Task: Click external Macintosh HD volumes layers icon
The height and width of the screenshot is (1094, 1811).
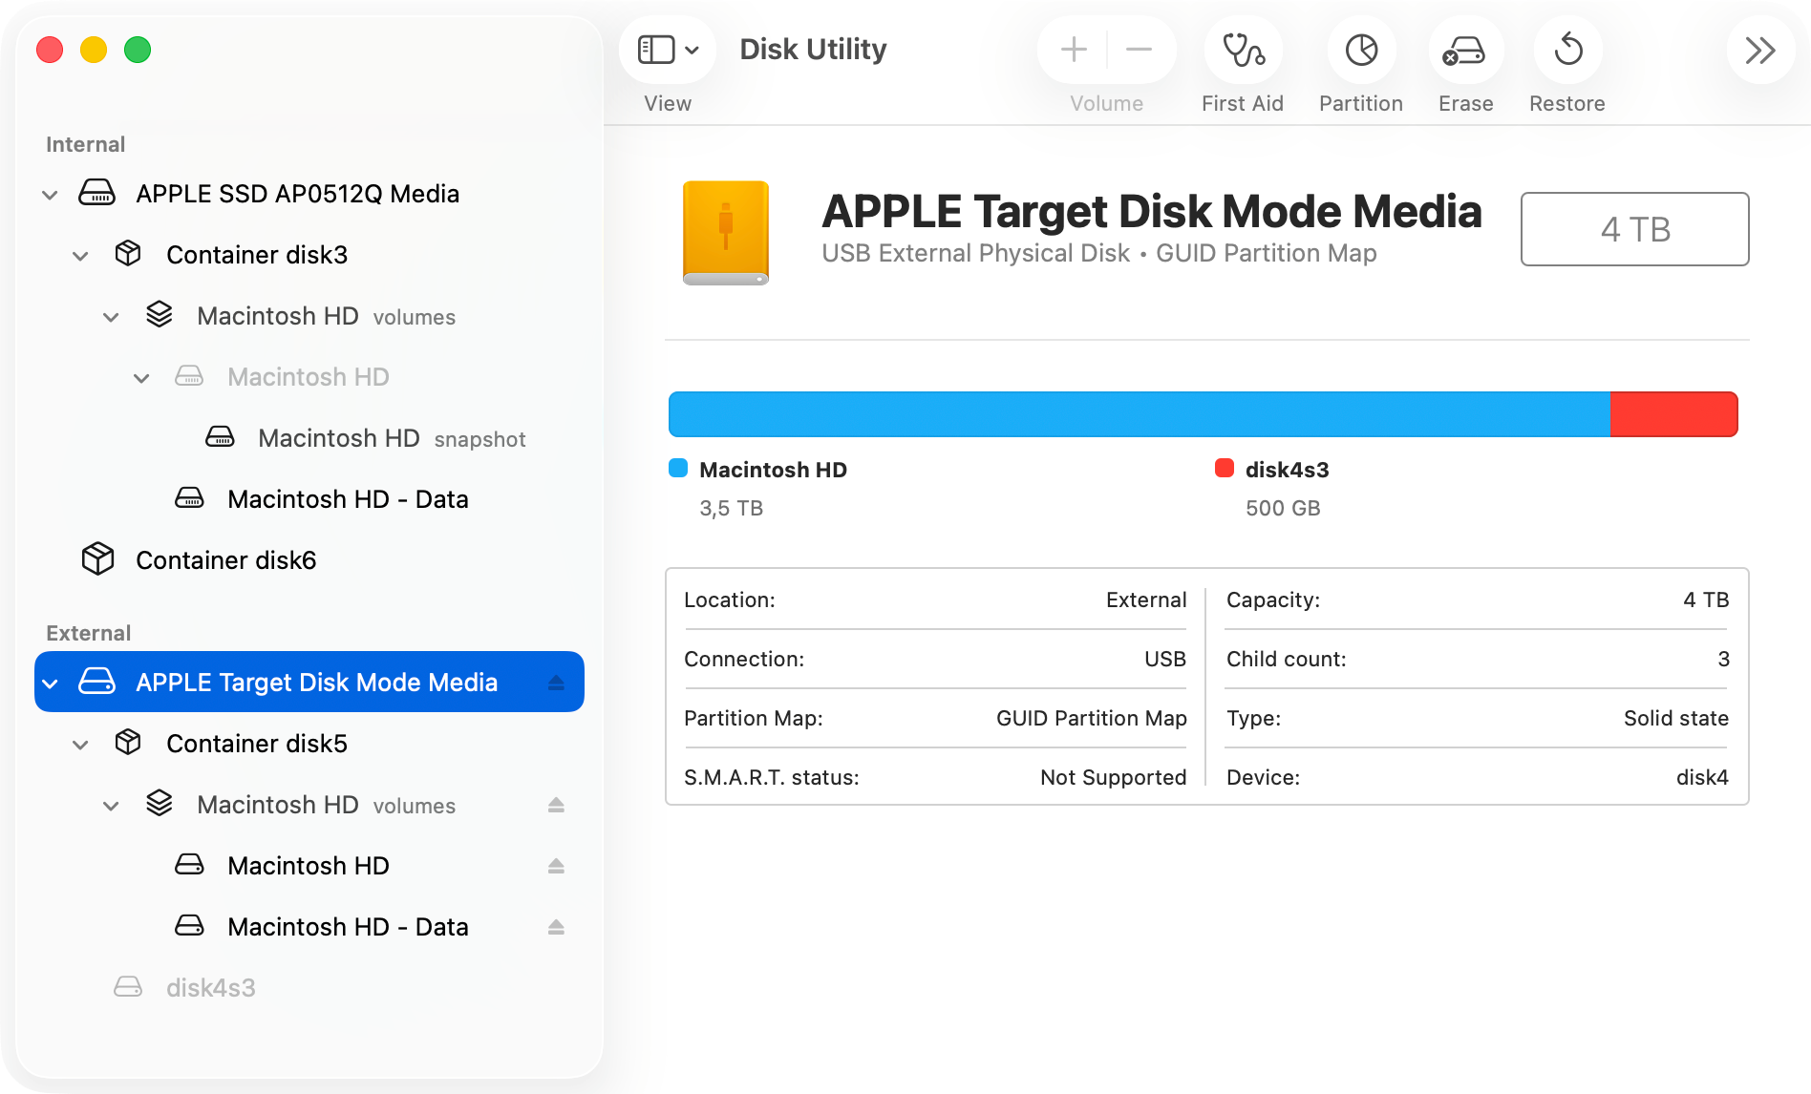Action: [x=159, y=803]
